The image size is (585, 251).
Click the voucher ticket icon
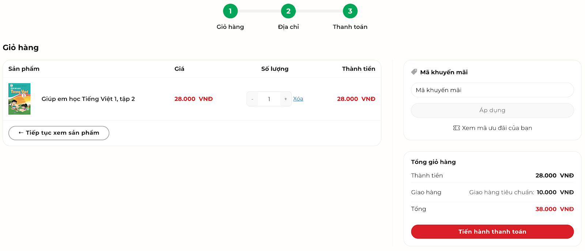click(x=456, y=128)
